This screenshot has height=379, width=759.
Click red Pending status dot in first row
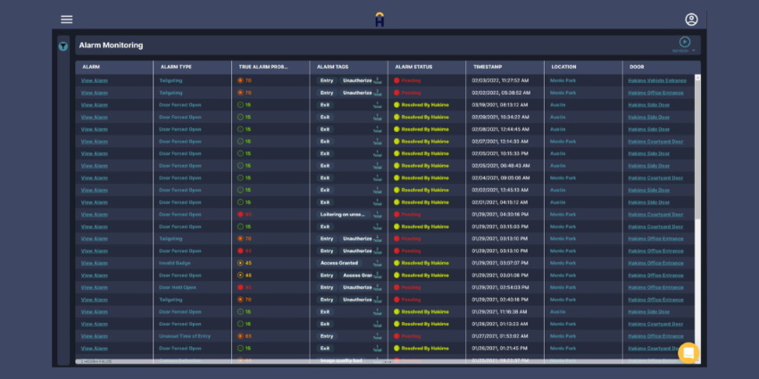pyautogui.click(x=396, y=80)
